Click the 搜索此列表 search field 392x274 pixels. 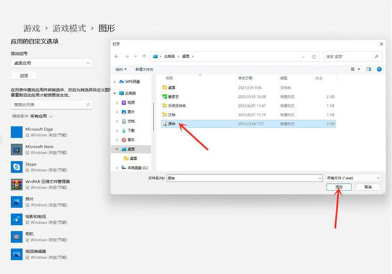coord(50,104)
